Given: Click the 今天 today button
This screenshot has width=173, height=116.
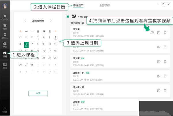Looking at the screenshot, I should point(38,94).
